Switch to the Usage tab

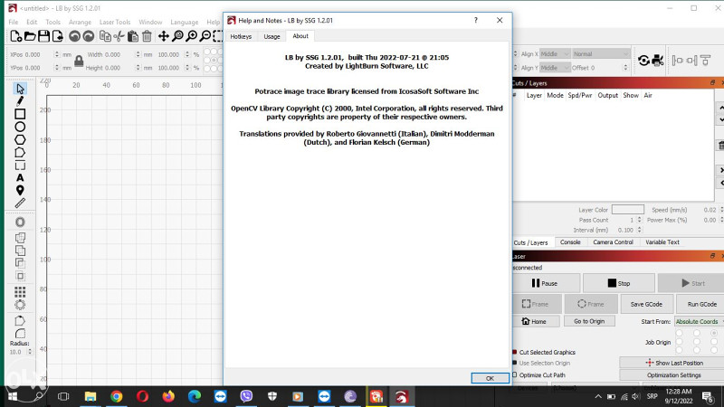271,36
